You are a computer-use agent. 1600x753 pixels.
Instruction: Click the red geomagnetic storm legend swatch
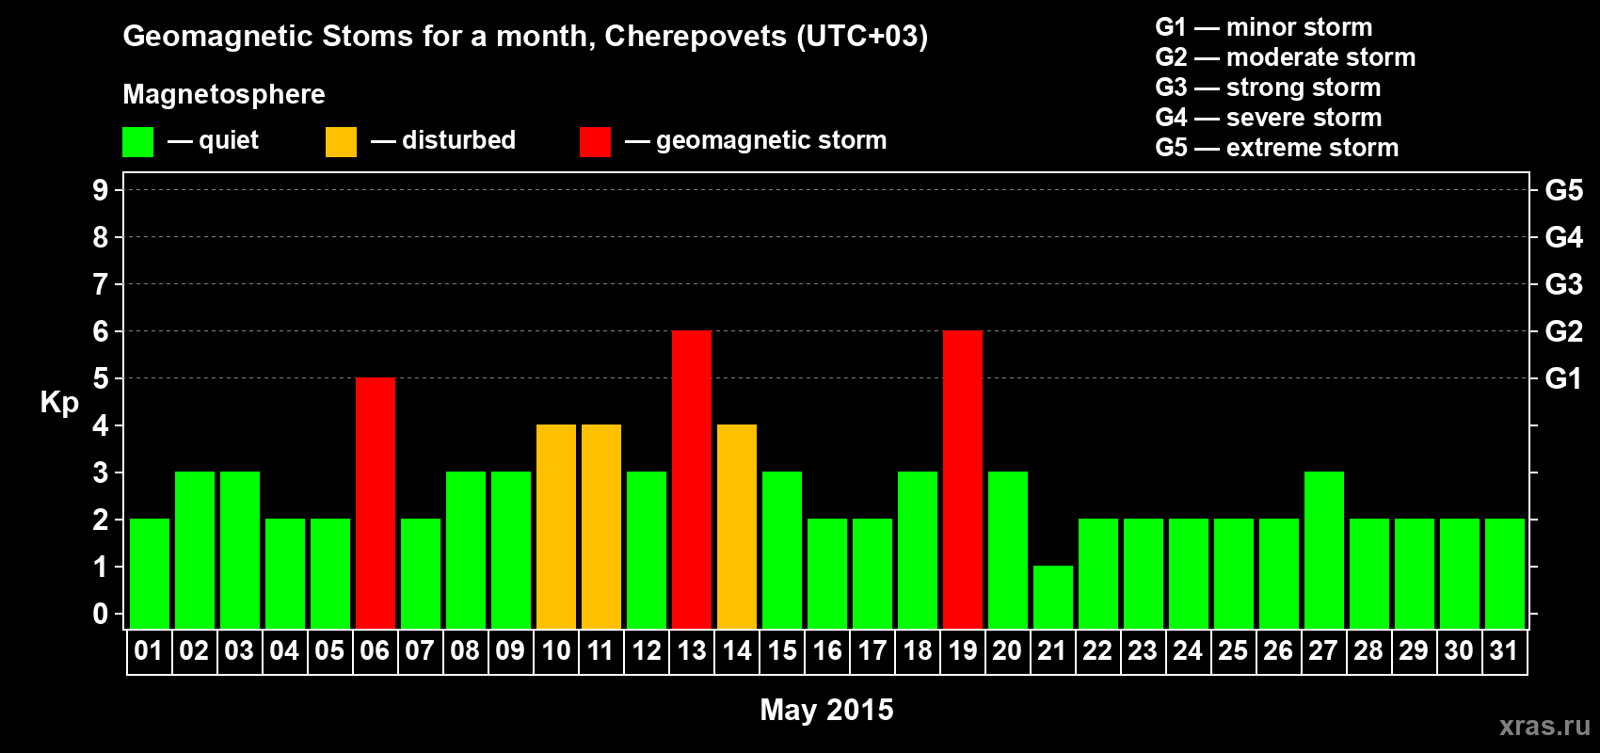595,142
